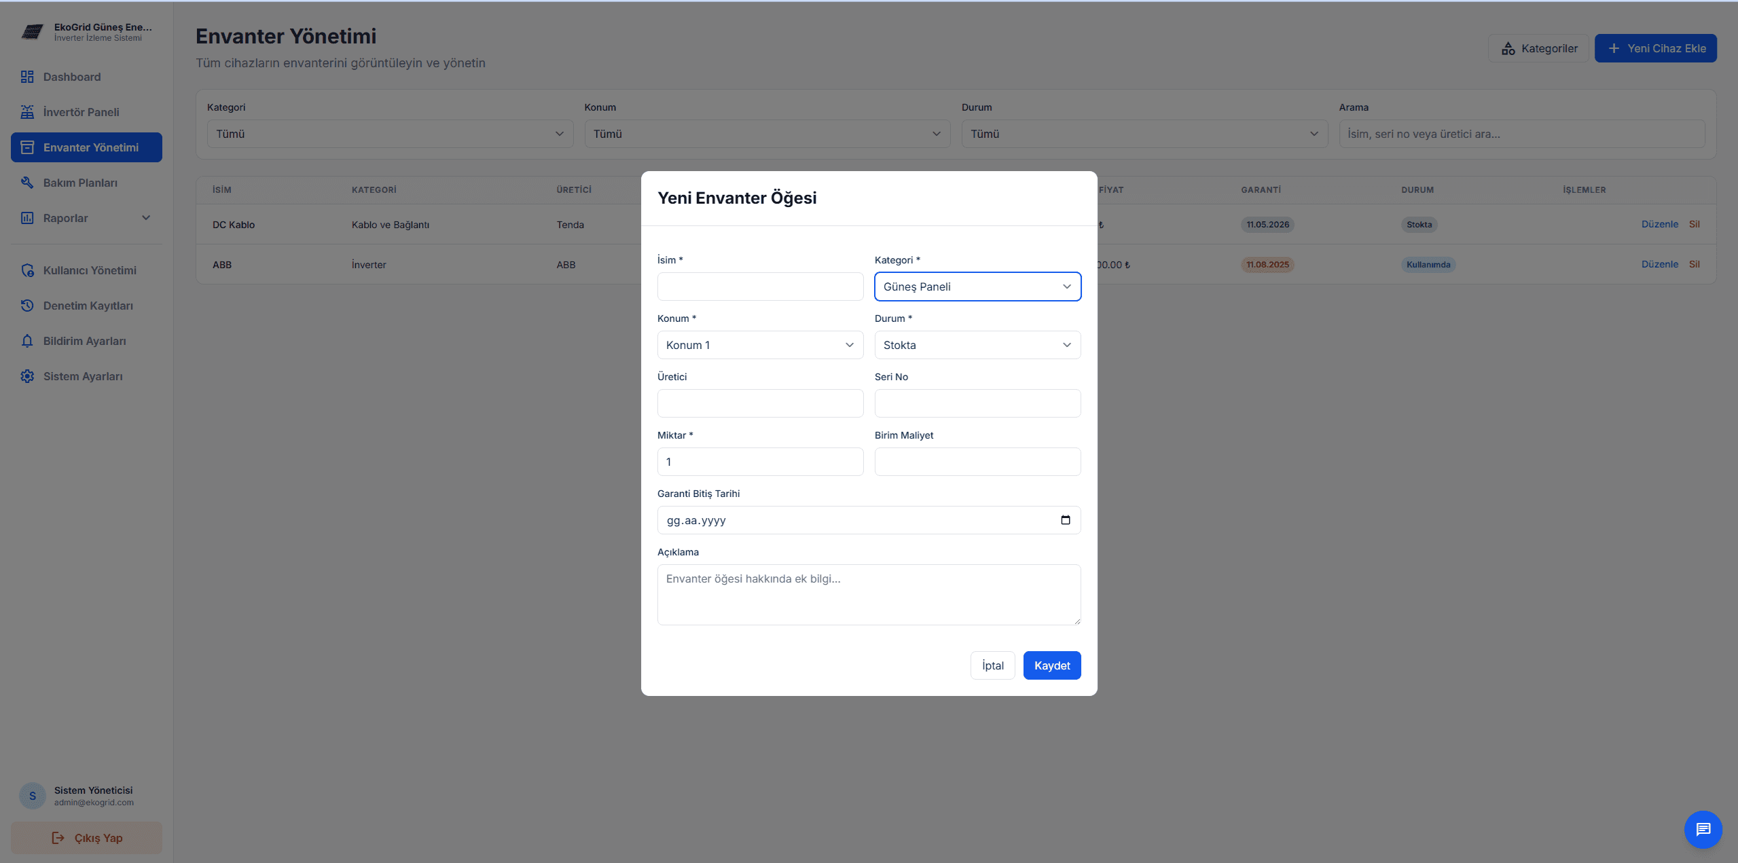The image size is (1738, 863).
Task: Click the Bakım Planları wrench icon
Action: [27, 183]
